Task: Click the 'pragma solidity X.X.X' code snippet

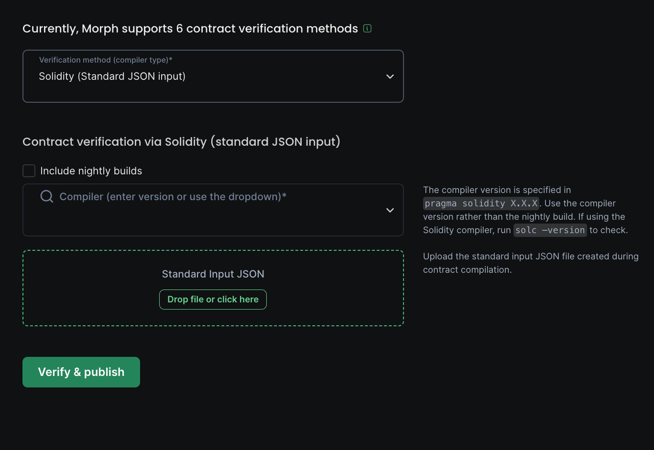Action: (481, 203)
